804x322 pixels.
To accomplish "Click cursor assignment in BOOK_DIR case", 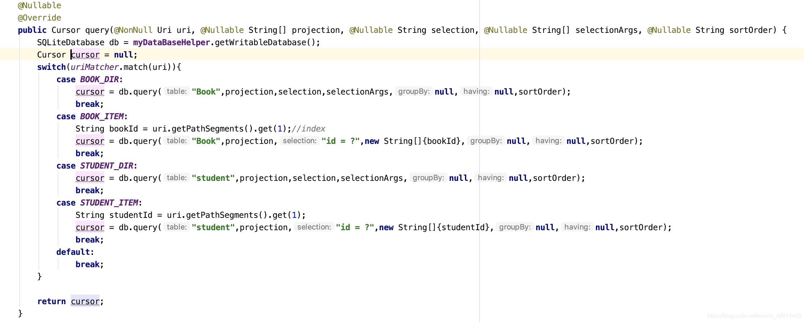I will click(x=90, y=92).
